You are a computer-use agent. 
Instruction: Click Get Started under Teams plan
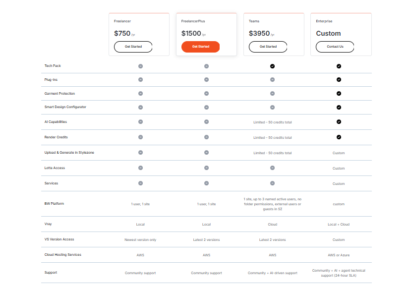click(268, 47)
